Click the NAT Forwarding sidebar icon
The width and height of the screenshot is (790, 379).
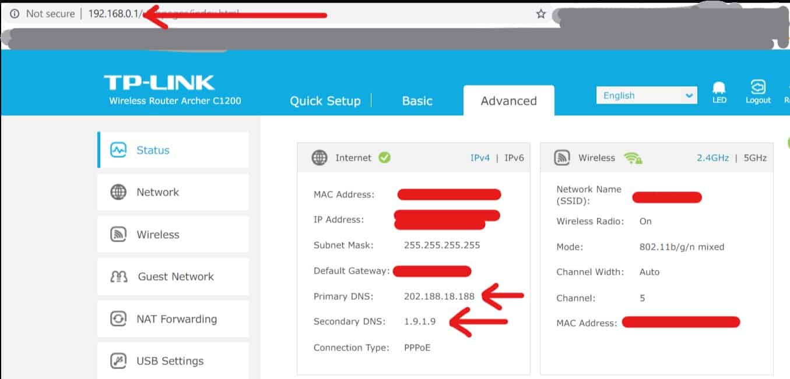click(x=118, y=319)
